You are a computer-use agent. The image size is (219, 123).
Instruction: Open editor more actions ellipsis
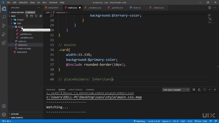click(215, 8)
